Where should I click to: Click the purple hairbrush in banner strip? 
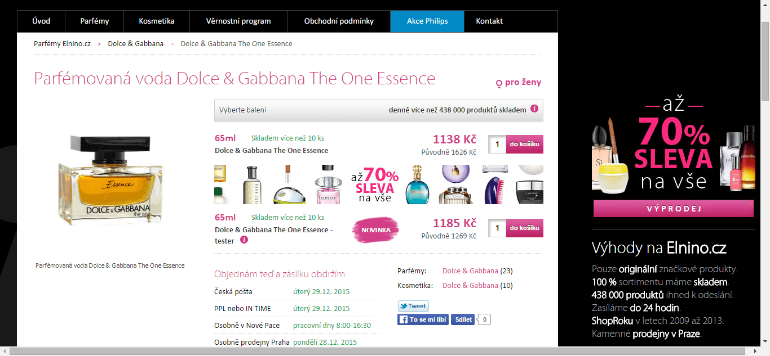tap(494, 190)
